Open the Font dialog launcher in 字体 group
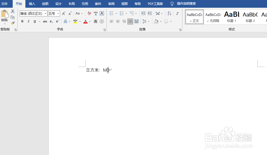This screenshot has width=267, height=155. tap(104, 30)
